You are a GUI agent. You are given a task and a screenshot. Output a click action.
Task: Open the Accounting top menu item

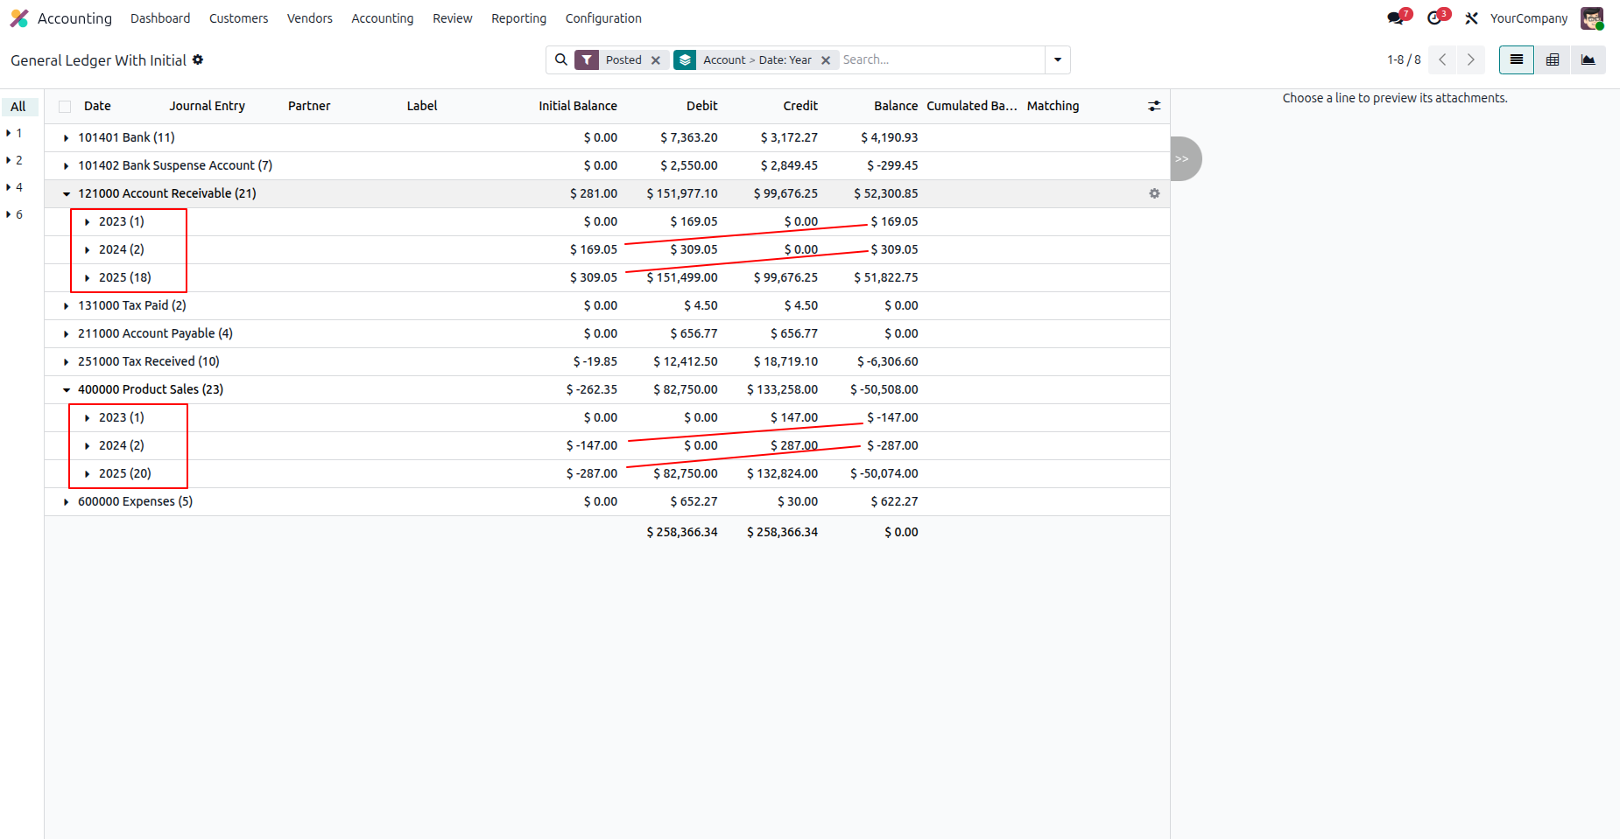pos(383,18)
